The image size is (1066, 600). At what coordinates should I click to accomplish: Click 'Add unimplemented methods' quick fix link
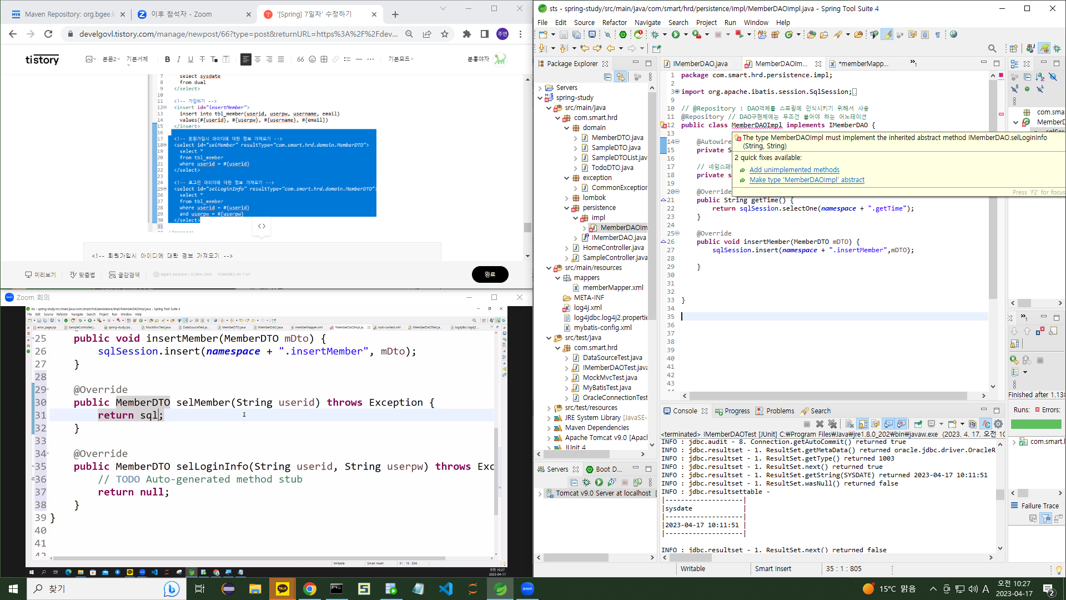coord(794,170)
